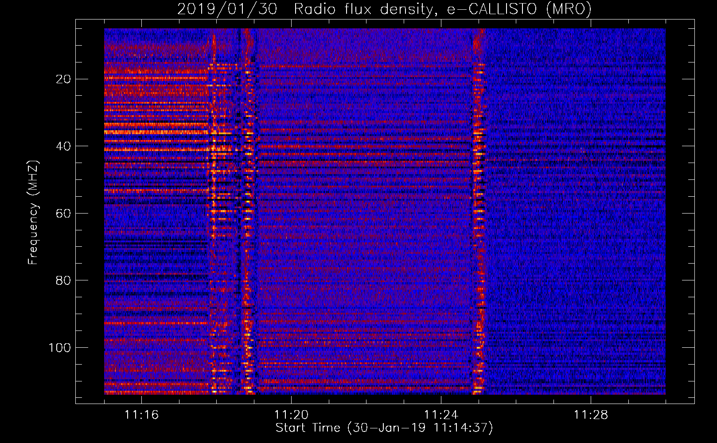Click the 11:16 time tick label
Viewport: 717px width, 443px height.
point(141,415)
